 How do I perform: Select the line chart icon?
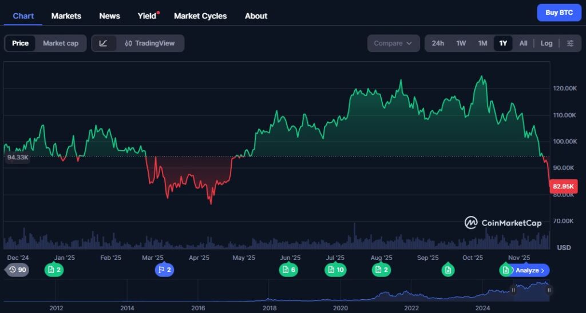click(104, 43)
